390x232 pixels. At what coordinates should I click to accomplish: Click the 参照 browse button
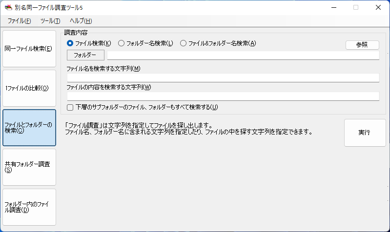(362, 45)
